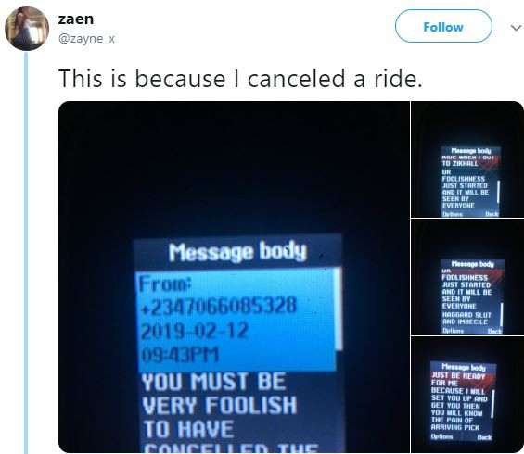Click Options softkey in top-right photo
This screenshot has height=454, width=524.
[453, 214]
